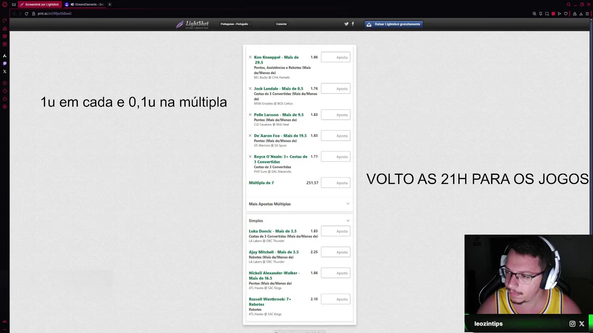The width and height of the screenshot is (593, 333).
Task: Click the Aposta field for Múltipla de 7
Action: click(x=335, y=183)
